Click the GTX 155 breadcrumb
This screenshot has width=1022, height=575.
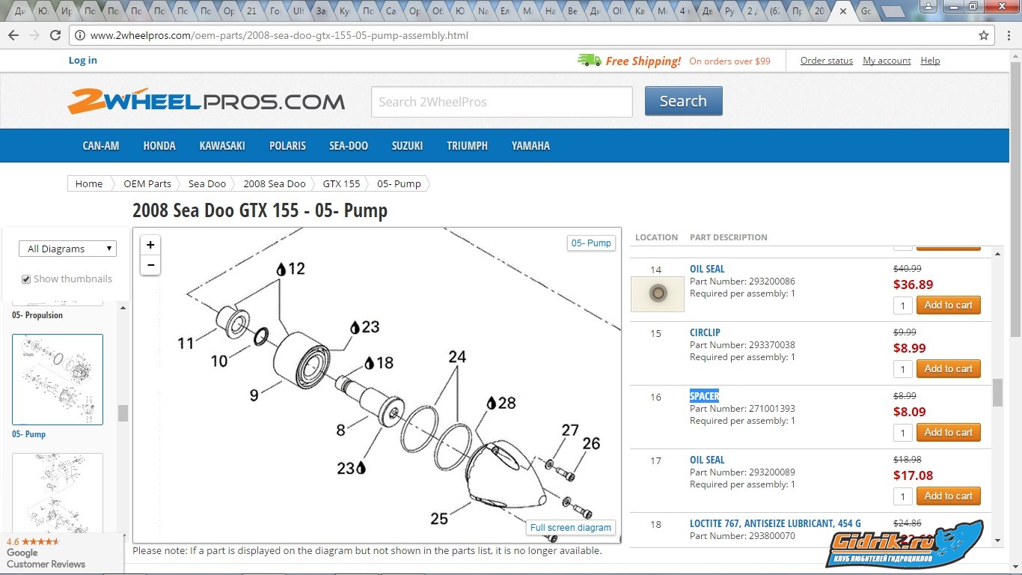click(341, 183)
